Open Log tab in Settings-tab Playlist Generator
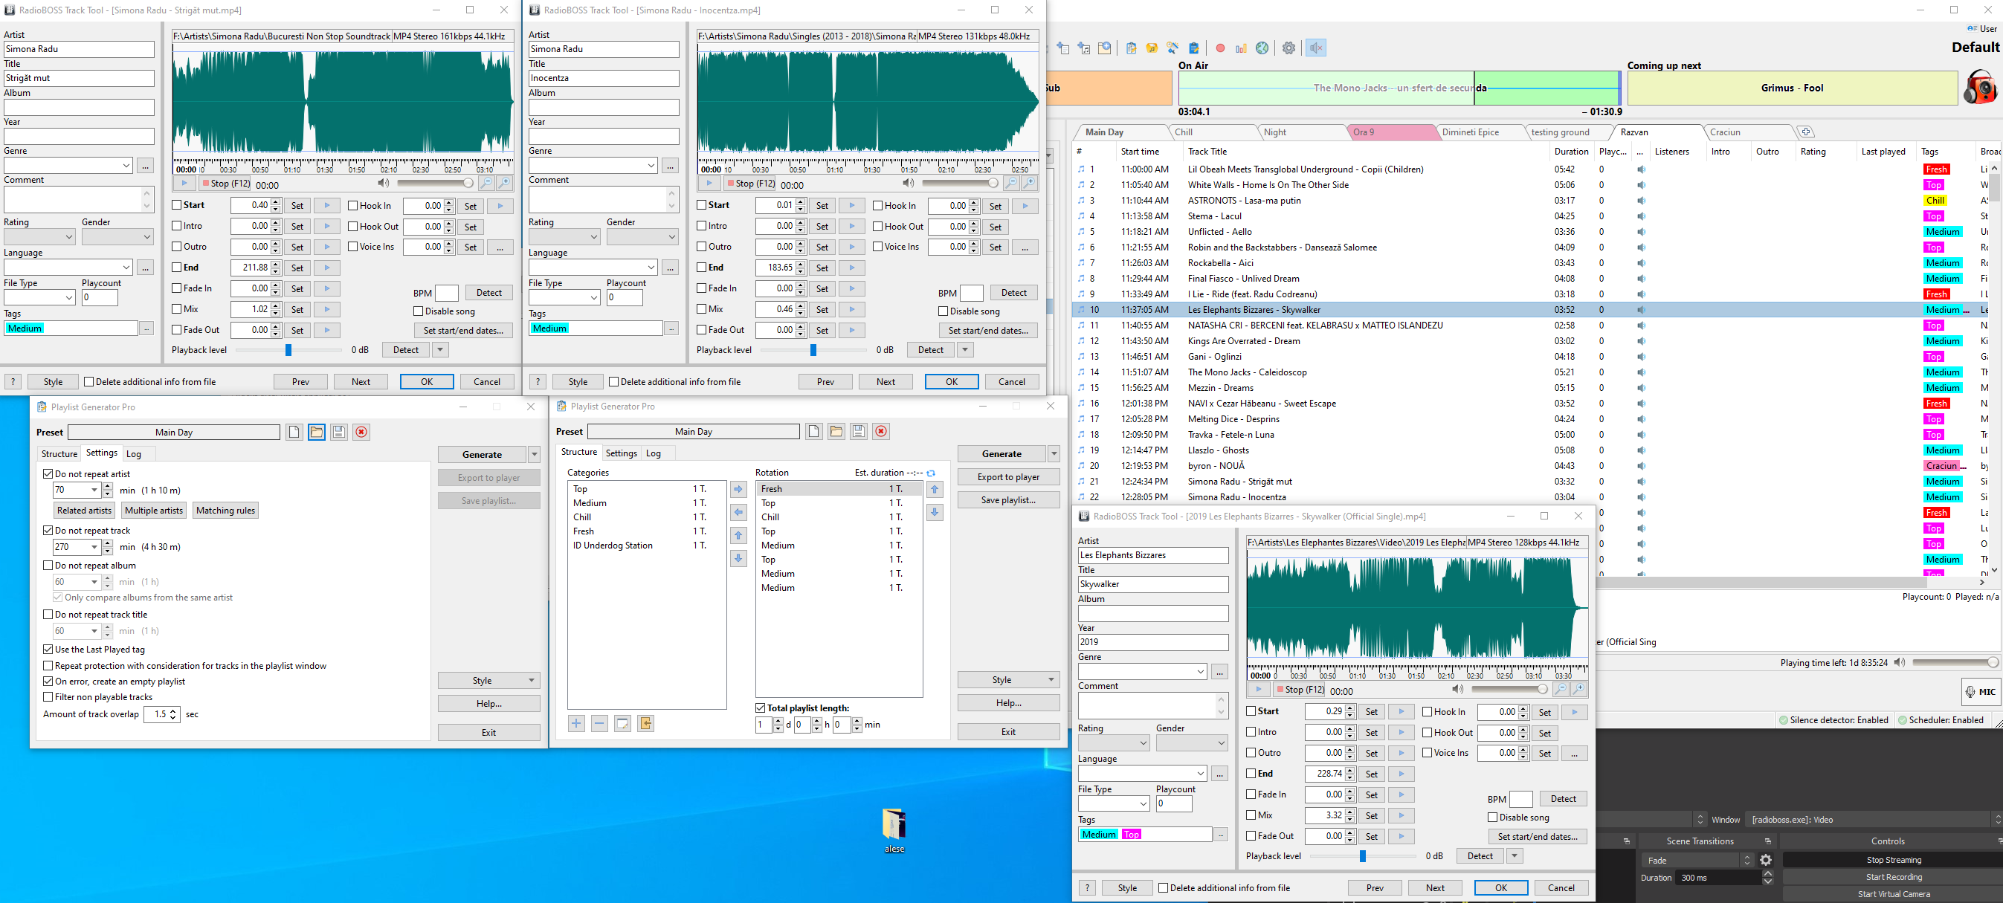Image resolution: width=2003 pixels, height=903 pixels. [x=134, y=454]
